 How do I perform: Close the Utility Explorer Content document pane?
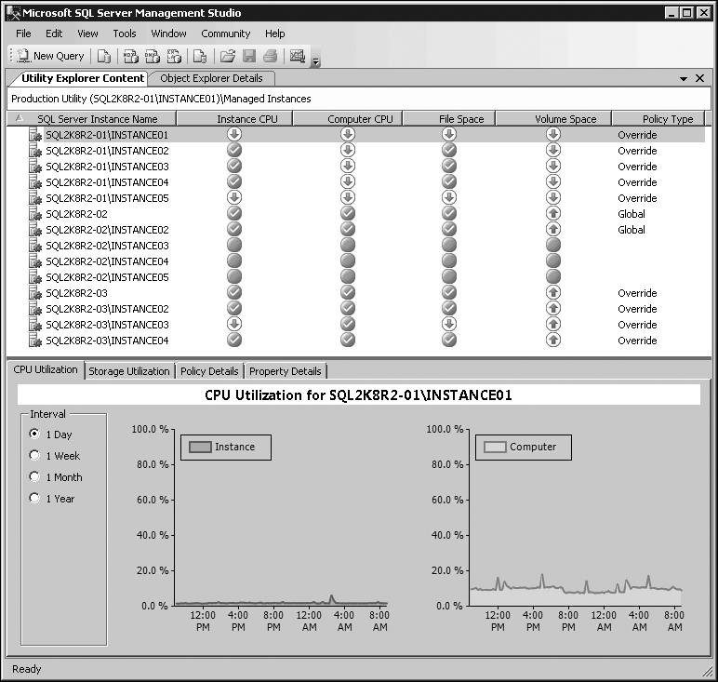coord(699,78)
